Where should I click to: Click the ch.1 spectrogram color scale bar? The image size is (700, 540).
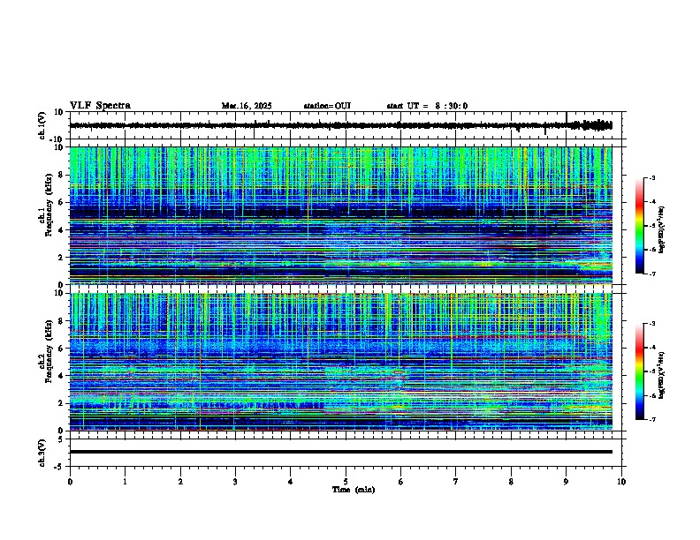tap(640, 226)
